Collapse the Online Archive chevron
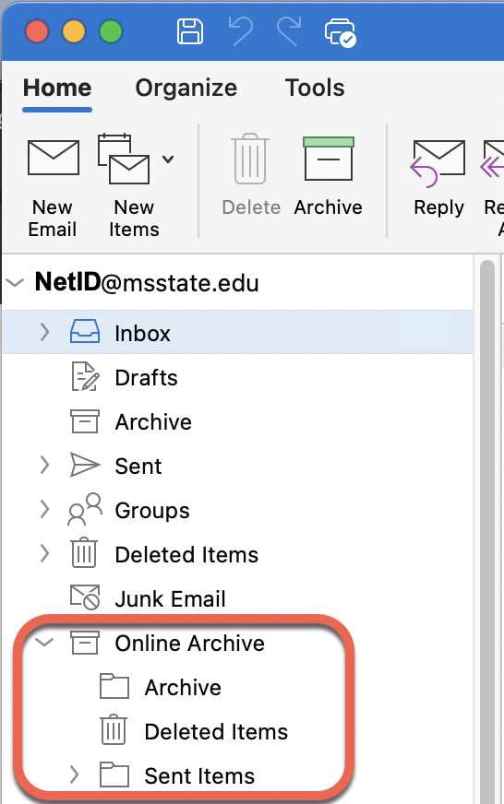This screenshot has height=804, width=504. pyautogui.click(x=44, y=642)
